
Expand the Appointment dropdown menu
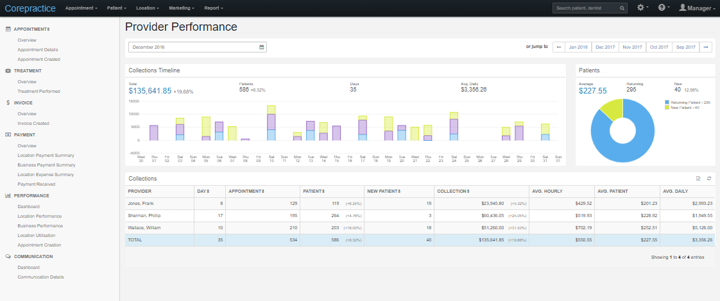click(81, 8)
